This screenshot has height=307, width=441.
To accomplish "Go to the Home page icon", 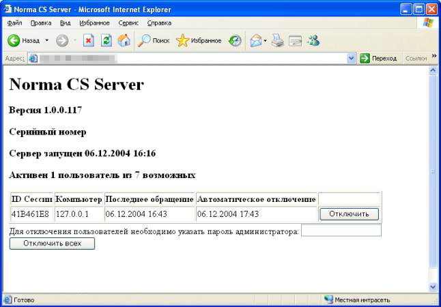I will (x=124, y=41).
